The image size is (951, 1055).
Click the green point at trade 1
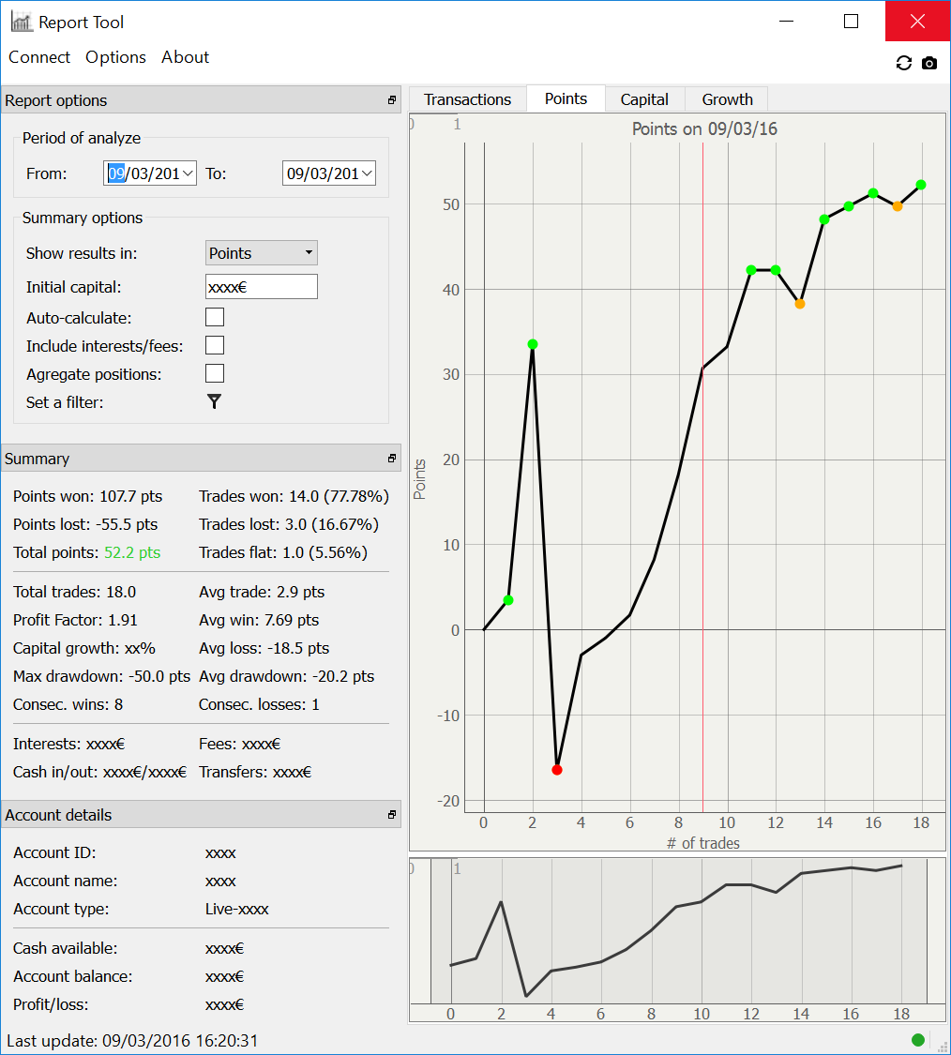coord(508,600)
